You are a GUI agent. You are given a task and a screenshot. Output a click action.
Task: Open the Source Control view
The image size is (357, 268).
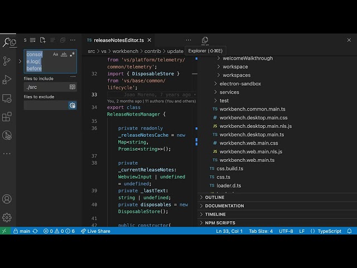[7, 61]
